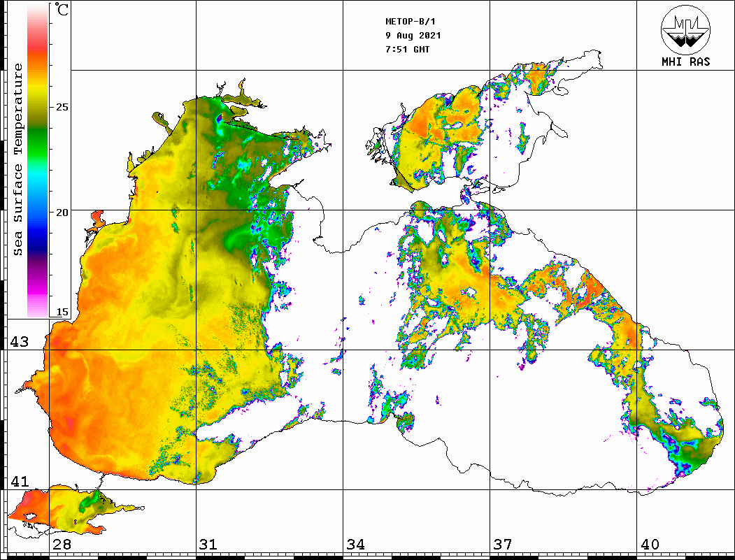The height and width of the screenshot is (560, 735).
Task: Click longitude label '37'
Action: tap(503, 544)
